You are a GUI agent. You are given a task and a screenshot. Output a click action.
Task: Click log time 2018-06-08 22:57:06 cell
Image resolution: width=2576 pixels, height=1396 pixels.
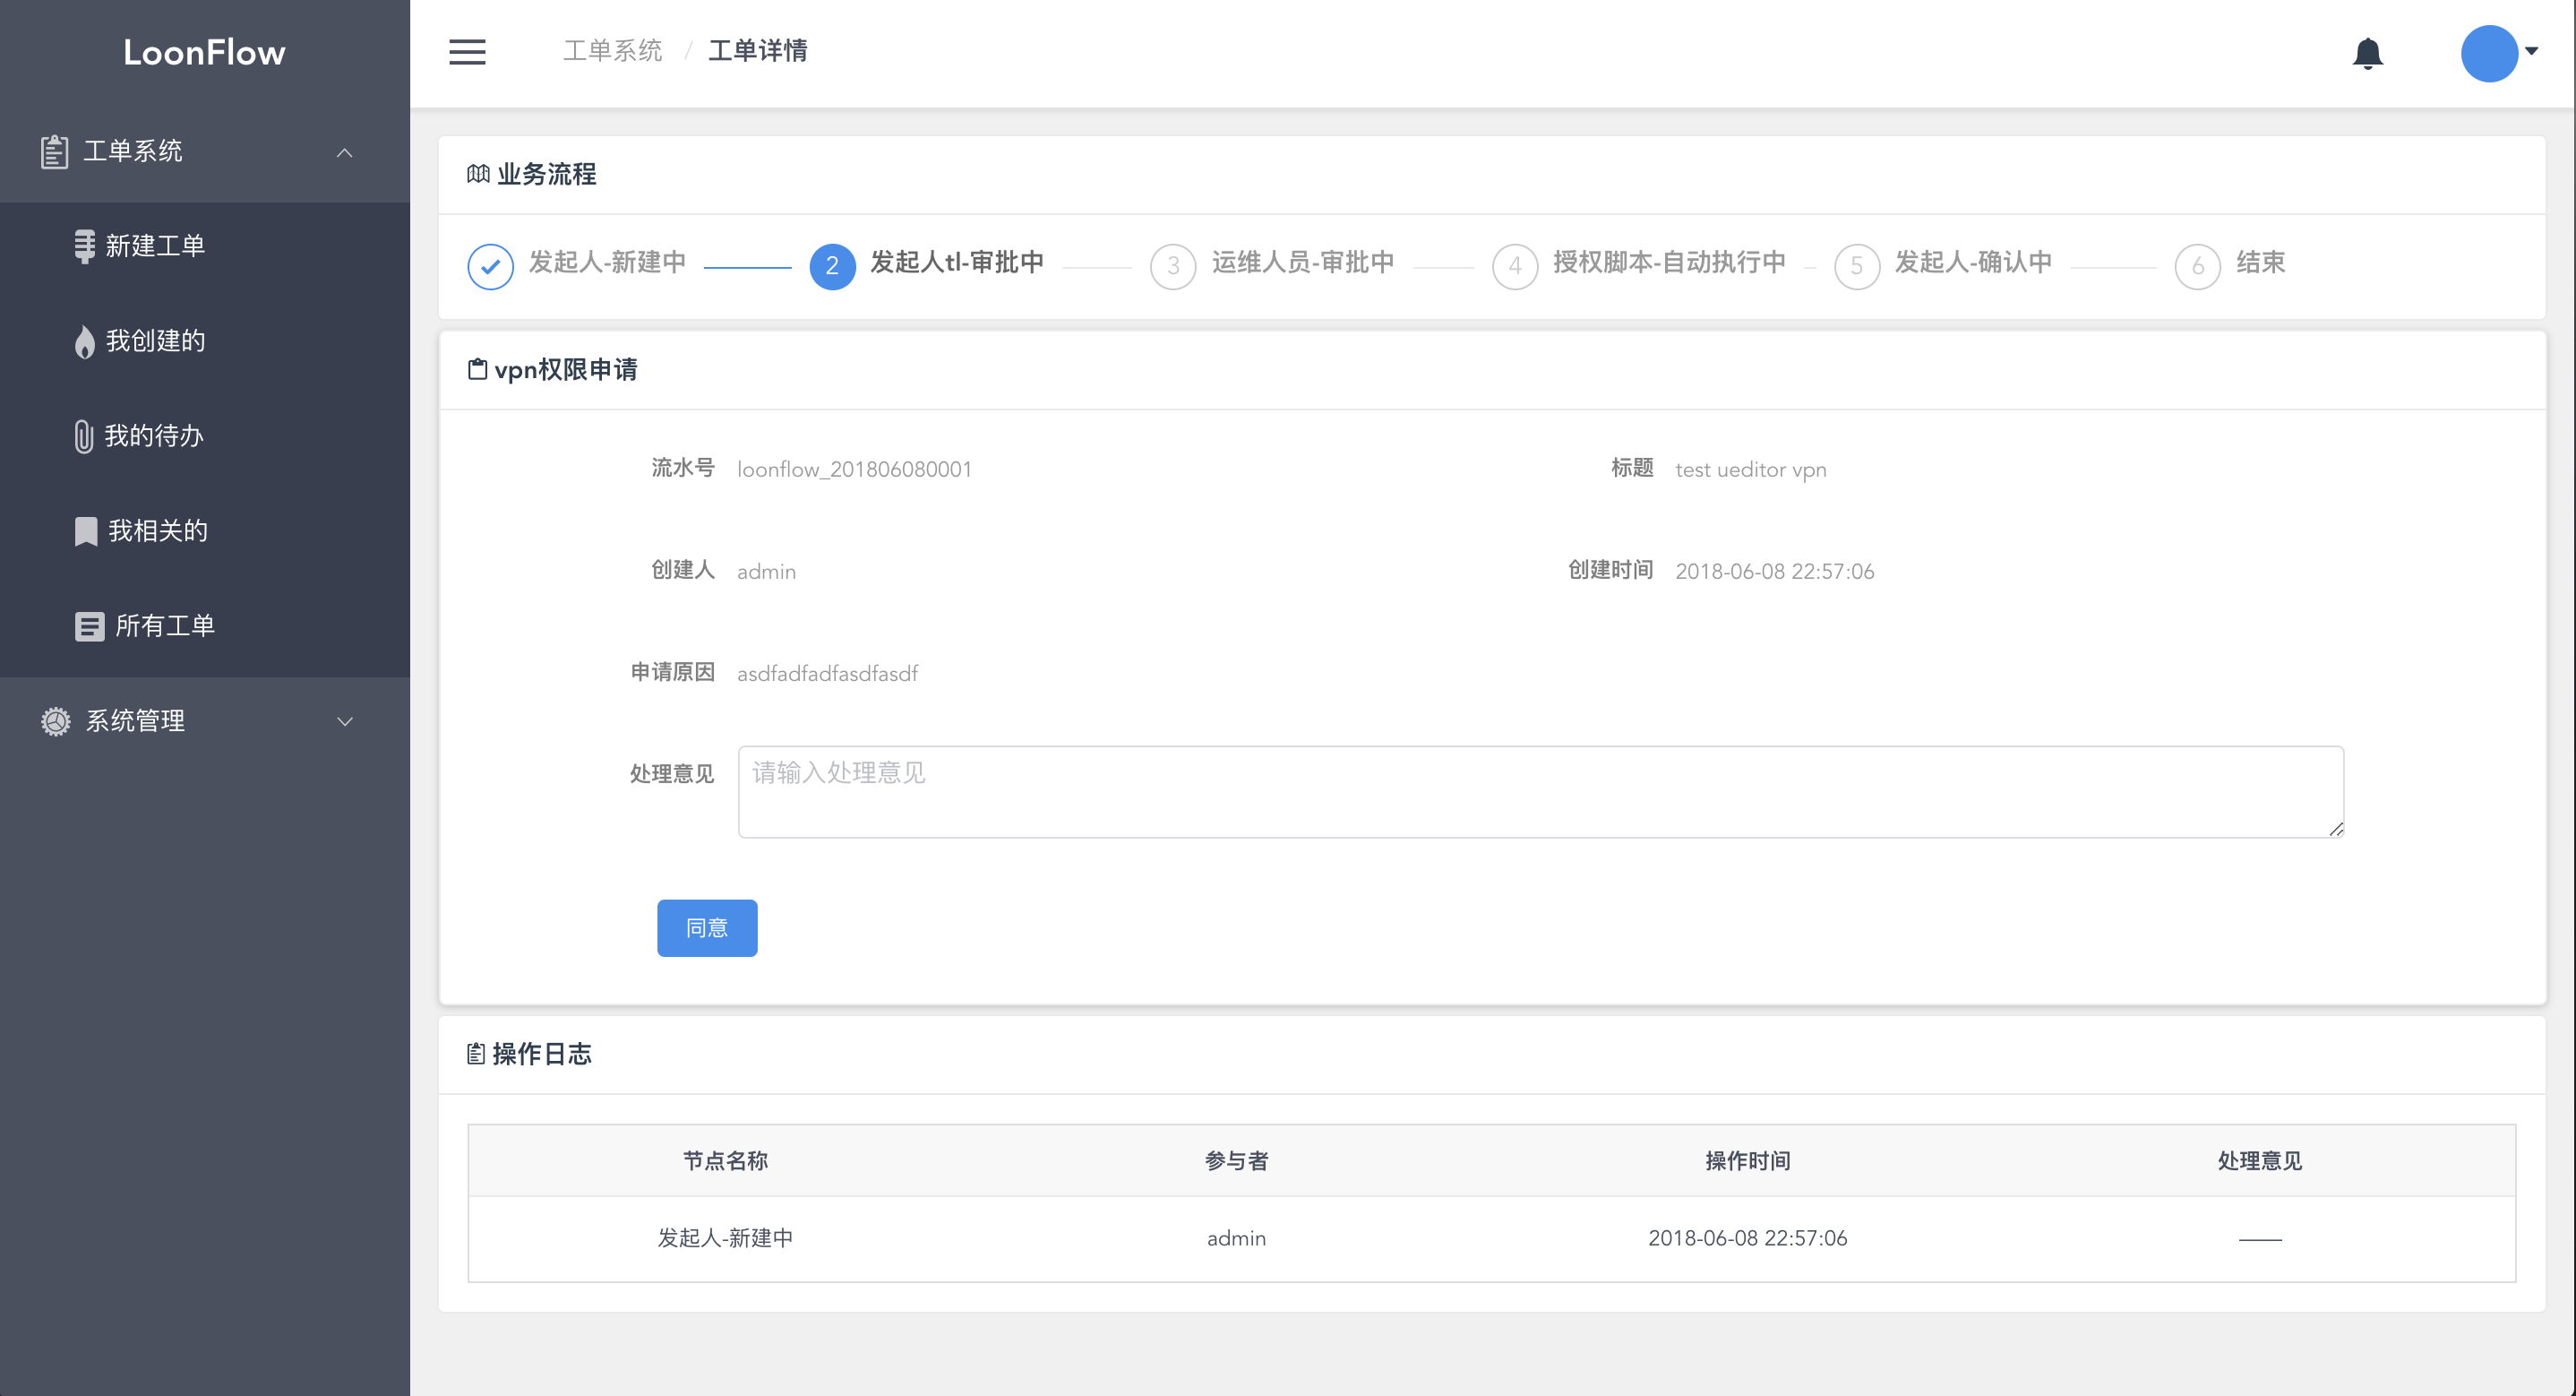[x=1747, y=1239]
